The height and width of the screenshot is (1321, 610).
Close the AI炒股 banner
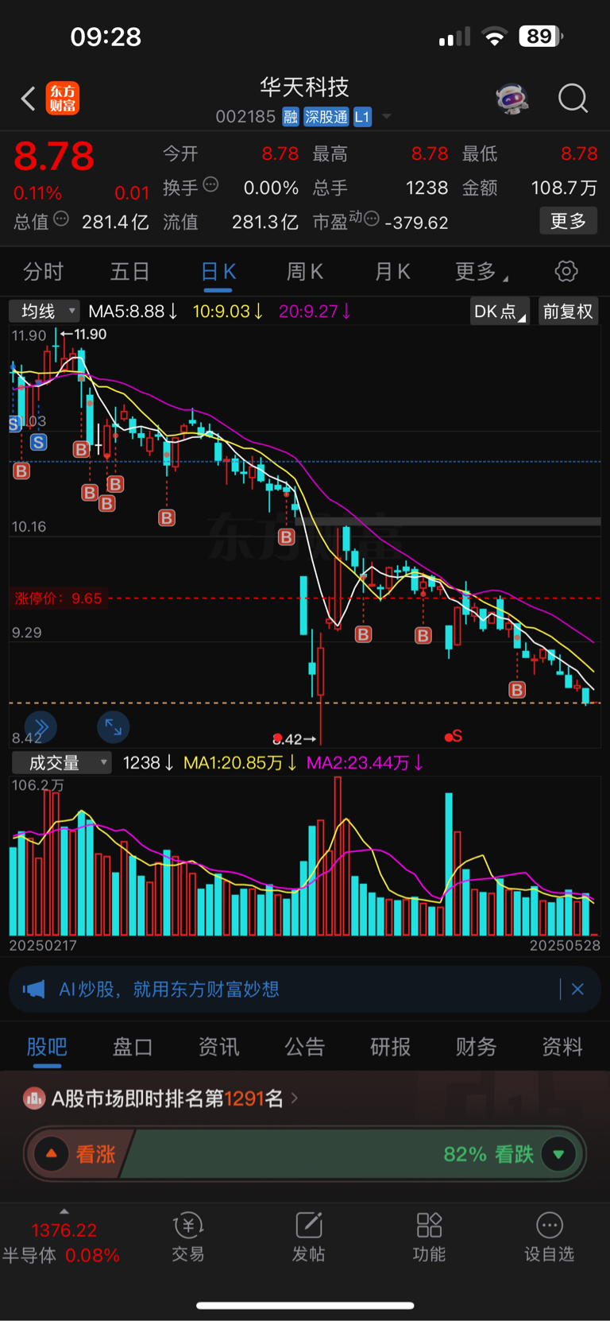coord(577,989)
